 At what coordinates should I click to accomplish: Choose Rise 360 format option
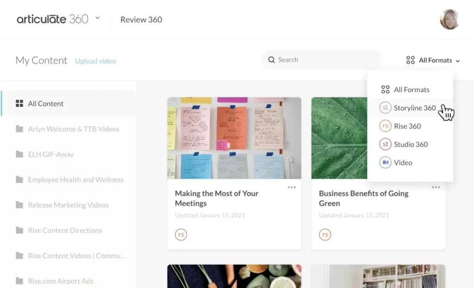coord(407,126)
